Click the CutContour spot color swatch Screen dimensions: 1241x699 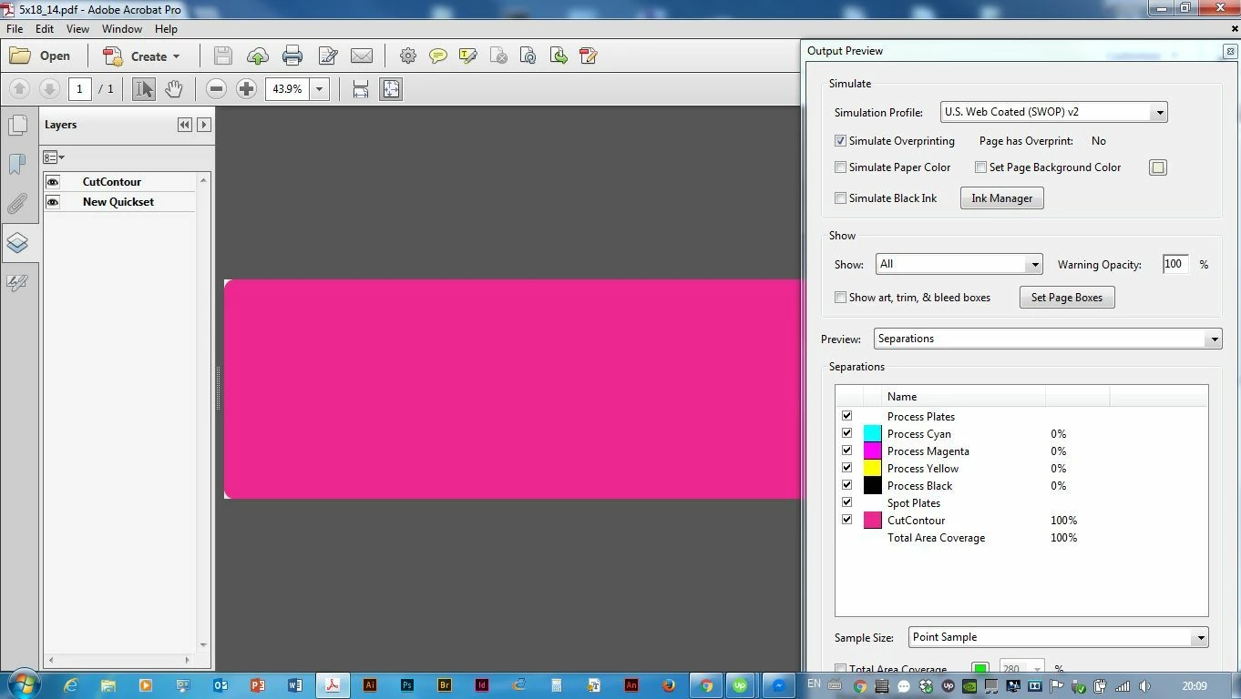pos(873,521)
